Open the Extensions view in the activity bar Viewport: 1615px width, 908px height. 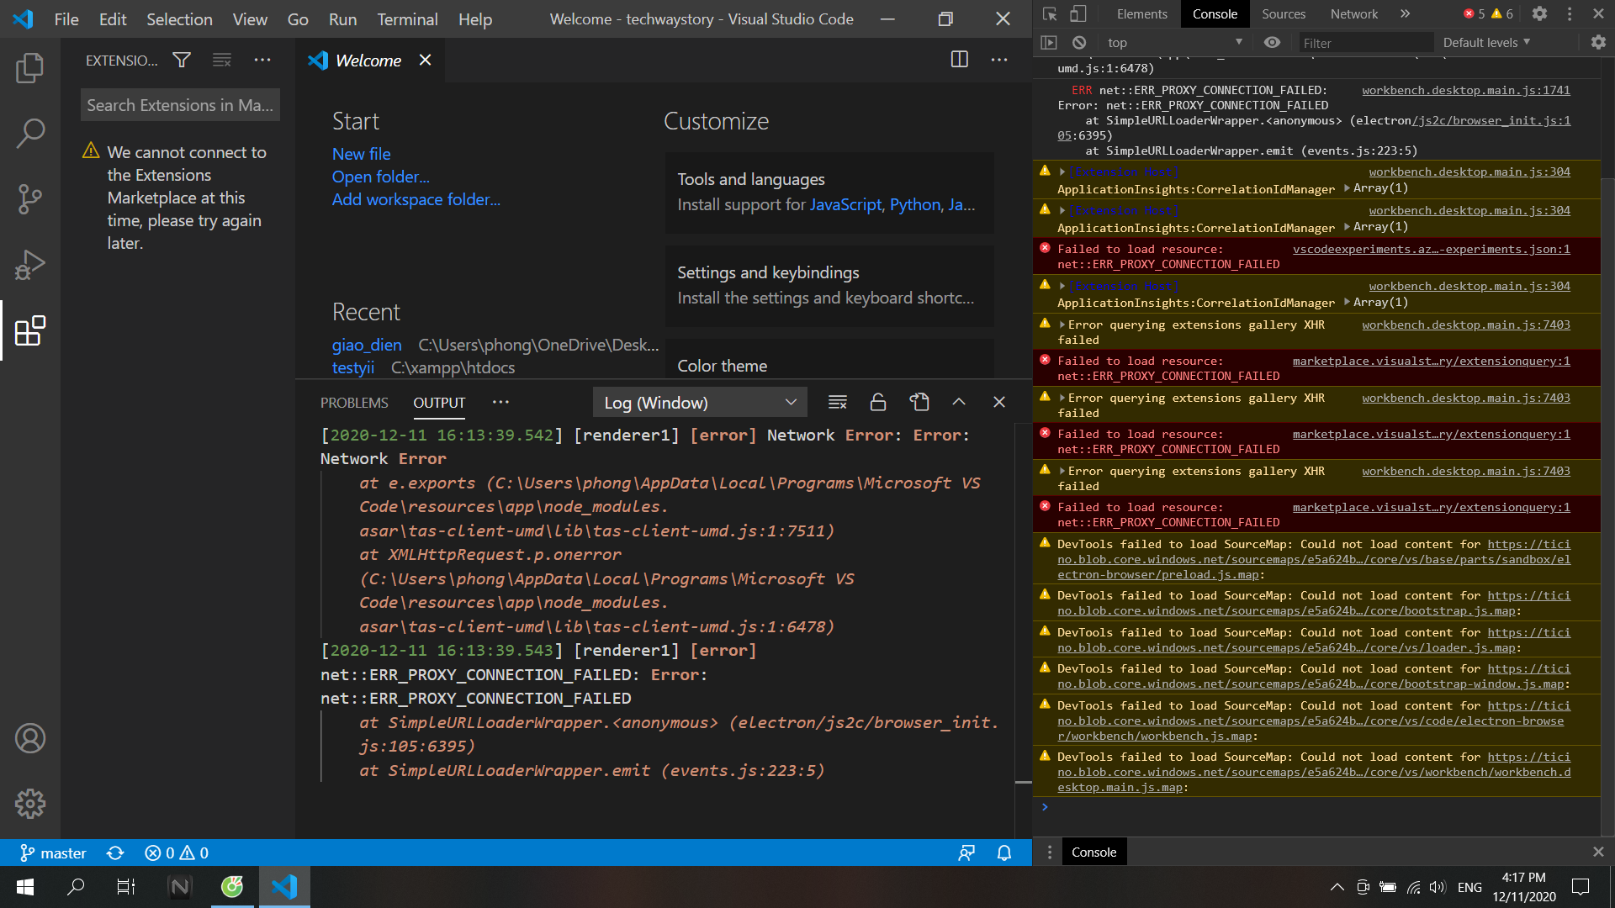tap(29, 330)
